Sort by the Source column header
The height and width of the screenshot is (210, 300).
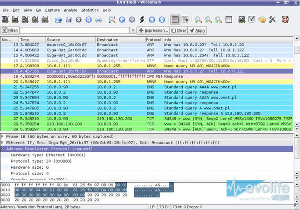(x=70, y=40)
